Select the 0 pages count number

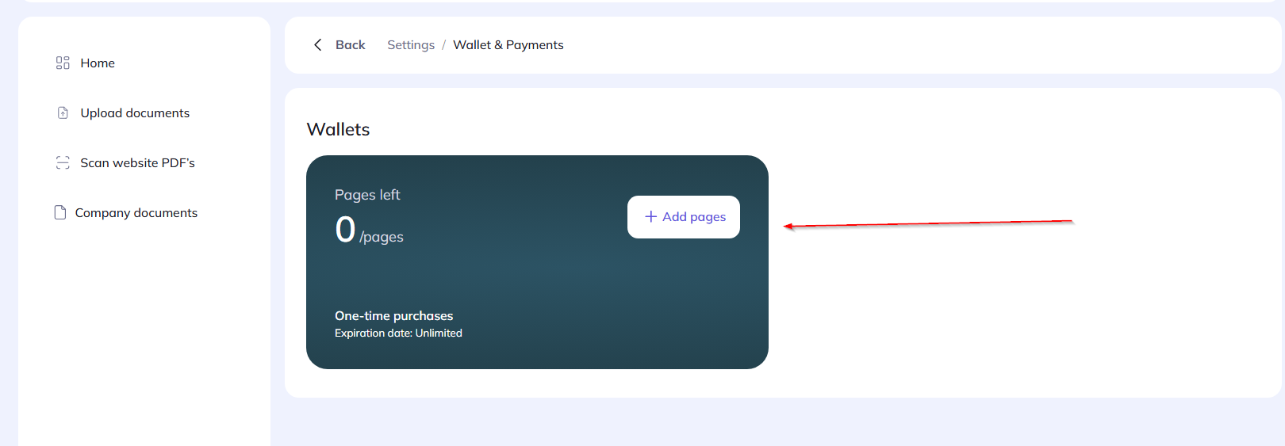[x=345, y=230]
